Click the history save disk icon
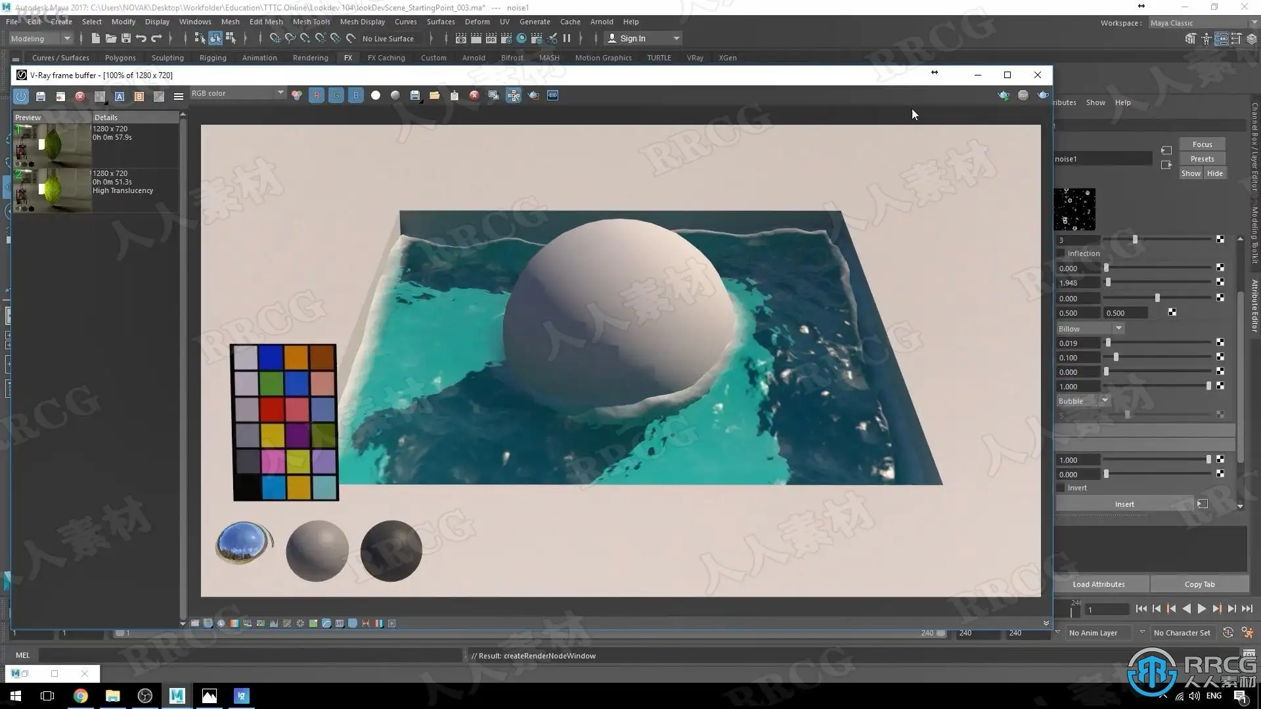1261x709 pixels. tap(41, 97)
